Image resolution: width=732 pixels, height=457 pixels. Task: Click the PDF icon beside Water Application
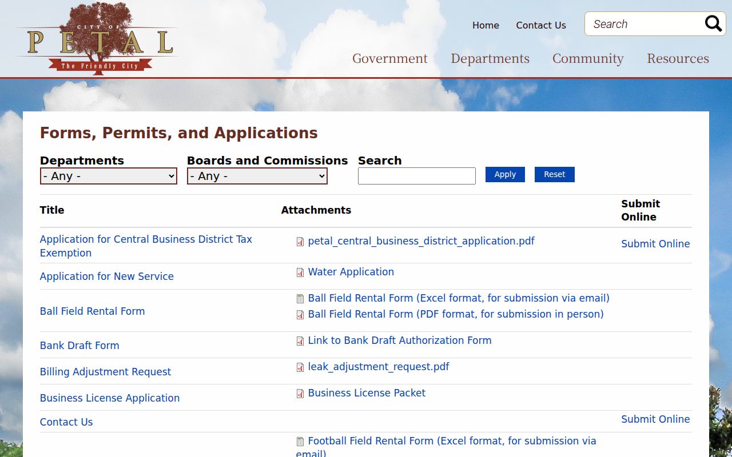pos(300,272)
